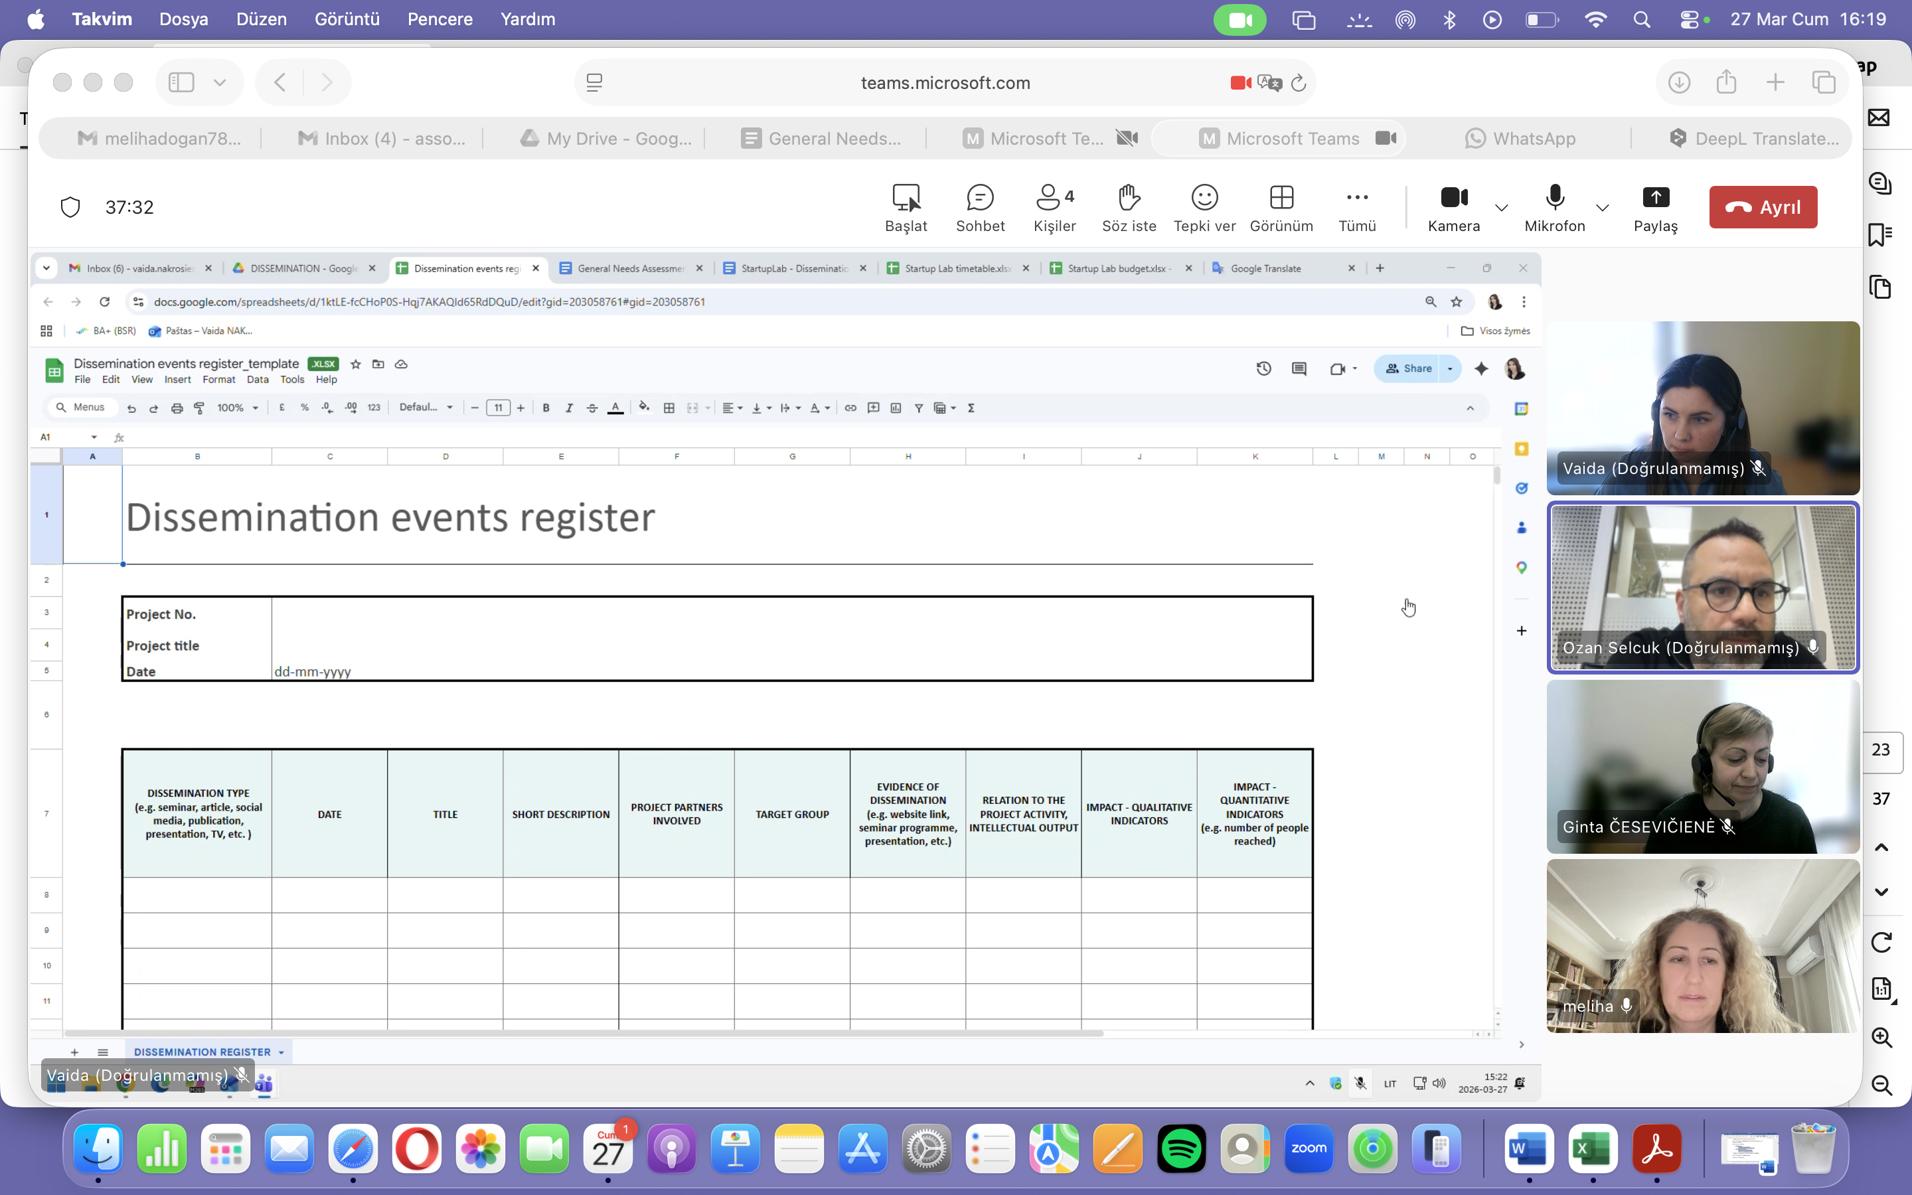Open Microsoft Word from the Dock
This screenshot has width=1912, height=1195.
click(1529, 1149)
